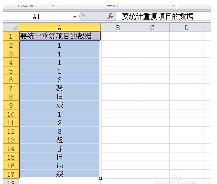
Task: Click cell A12 with value 3
Action: 60,131
